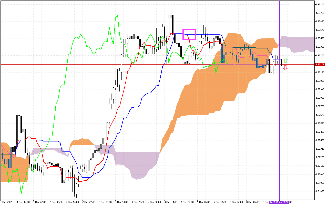Click the highlighted 2025.12.08 22:00 date label

coord(280,202)
